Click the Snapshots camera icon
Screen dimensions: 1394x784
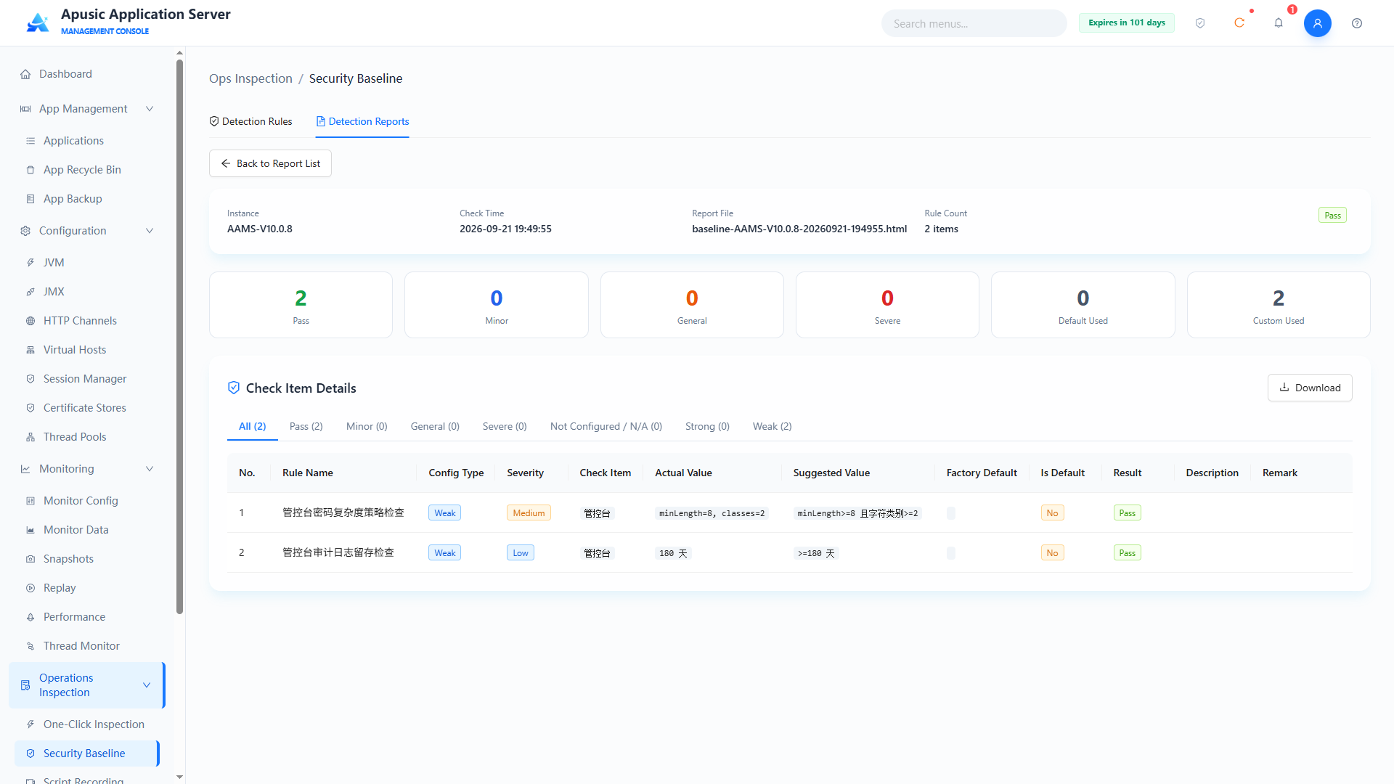pos(30,559)
